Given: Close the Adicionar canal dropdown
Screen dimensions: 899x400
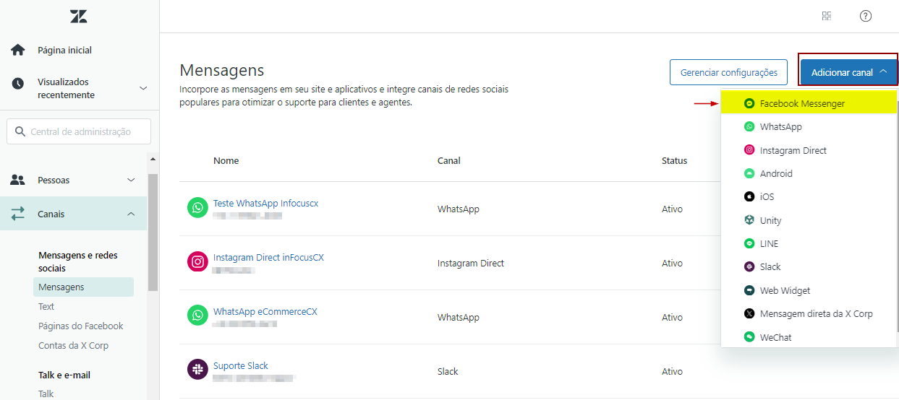Looking at the screenshot, I should click(x=848, y=72).
